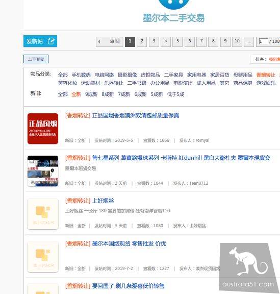Filter by 电脑网络 category

(104, 75)
